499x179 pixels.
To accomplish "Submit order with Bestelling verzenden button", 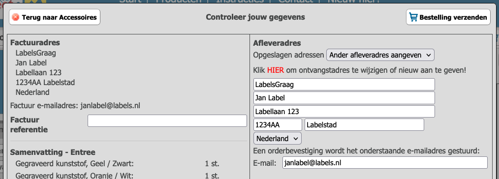I will pos(448,17).
